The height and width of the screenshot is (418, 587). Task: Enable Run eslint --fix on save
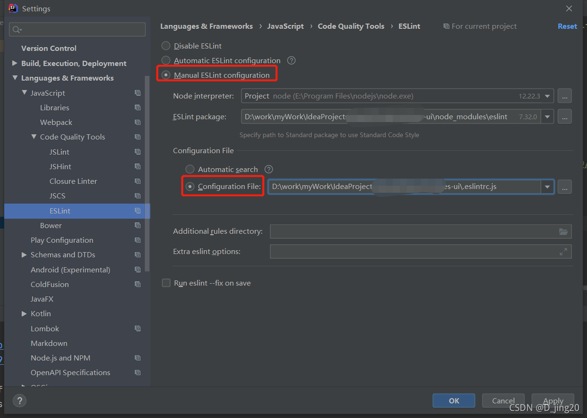(x=166, y=283)
